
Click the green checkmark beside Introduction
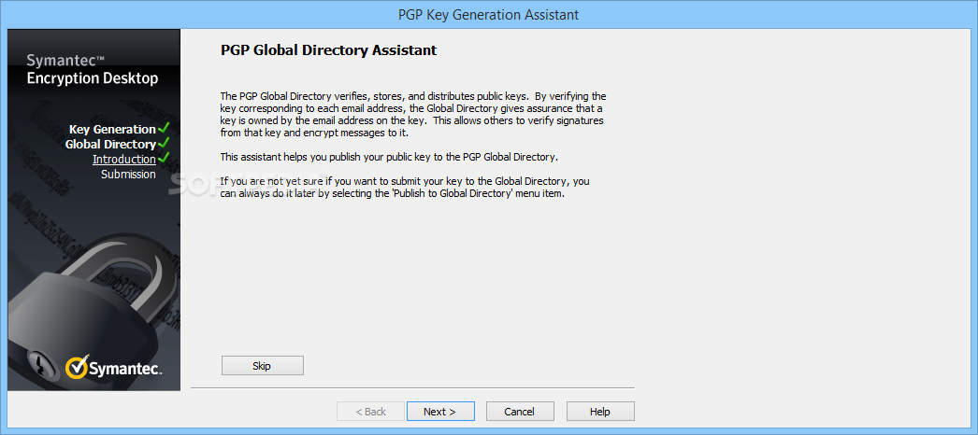pyautogui.click(x=164, y=159)
